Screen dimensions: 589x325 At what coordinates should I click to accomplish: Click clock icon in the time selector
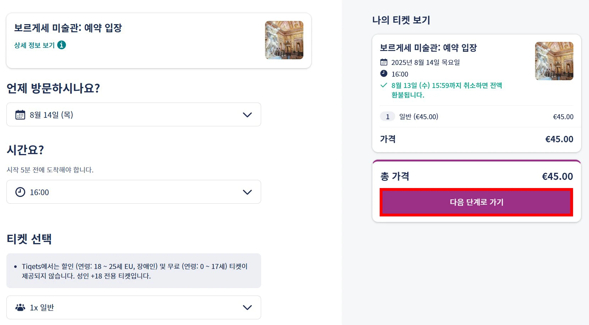coord(20,192)
